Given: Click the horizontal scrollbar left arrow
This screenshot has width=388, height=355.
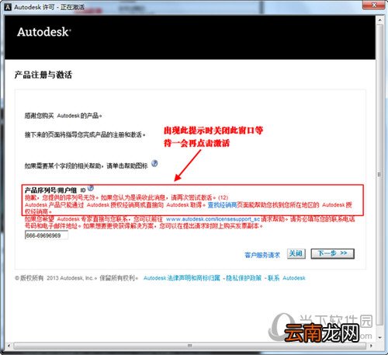Looking at the screenshot, I should tap(9, 346).
